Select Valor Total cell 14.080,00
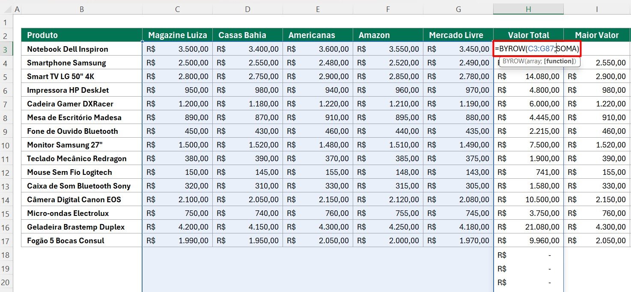Viewport: 631px width, 292px height. pyautogui.click(x=528, y=76)
